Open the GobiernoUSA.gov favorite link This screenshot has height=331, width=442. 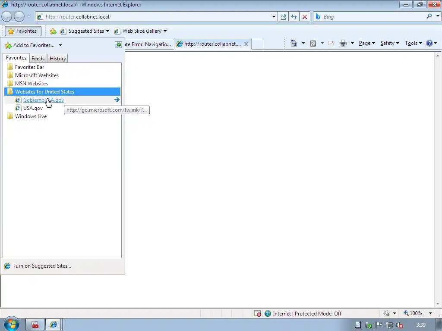[x=44, y=100]
